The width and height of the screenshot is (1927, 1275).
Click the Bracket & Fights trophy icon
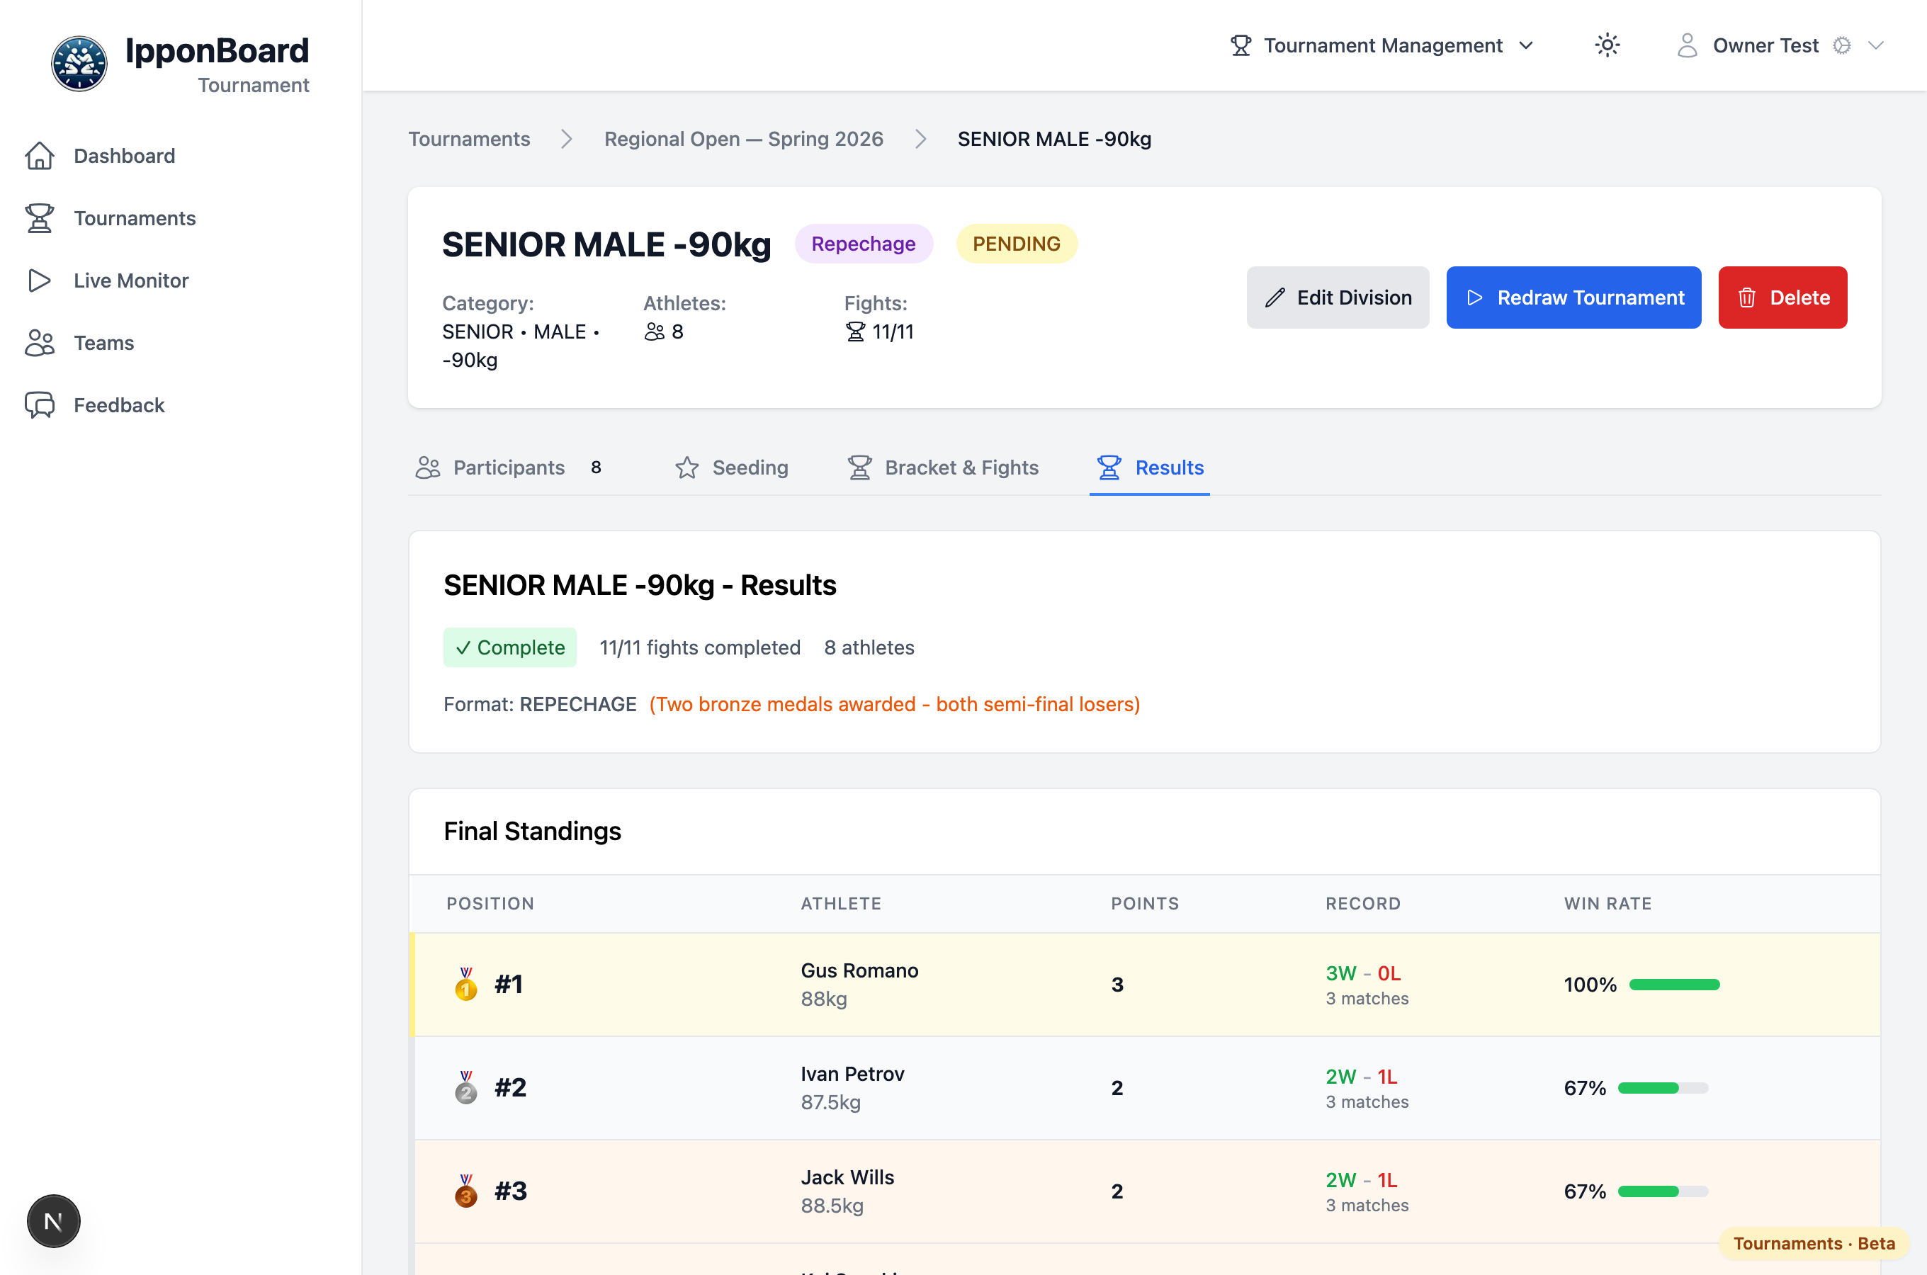tap(859, 467)
